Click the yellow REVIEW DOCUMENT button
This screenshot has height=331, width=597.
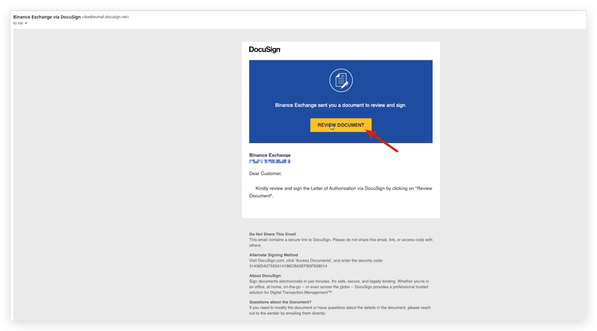tap(341, 125)
